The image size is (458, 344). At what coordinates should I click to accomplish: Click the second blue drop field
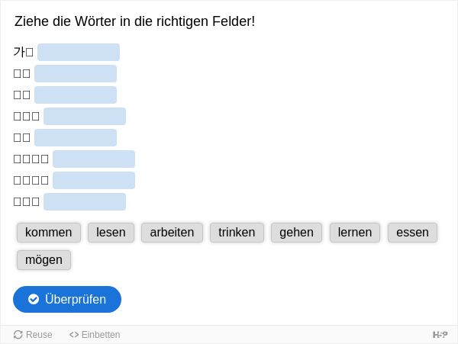click(76, 73)
